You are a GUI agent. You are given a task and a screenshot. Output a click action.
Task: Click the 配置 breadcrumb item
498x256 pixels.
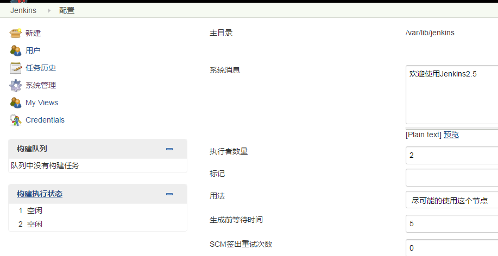(x=67, y=10)
